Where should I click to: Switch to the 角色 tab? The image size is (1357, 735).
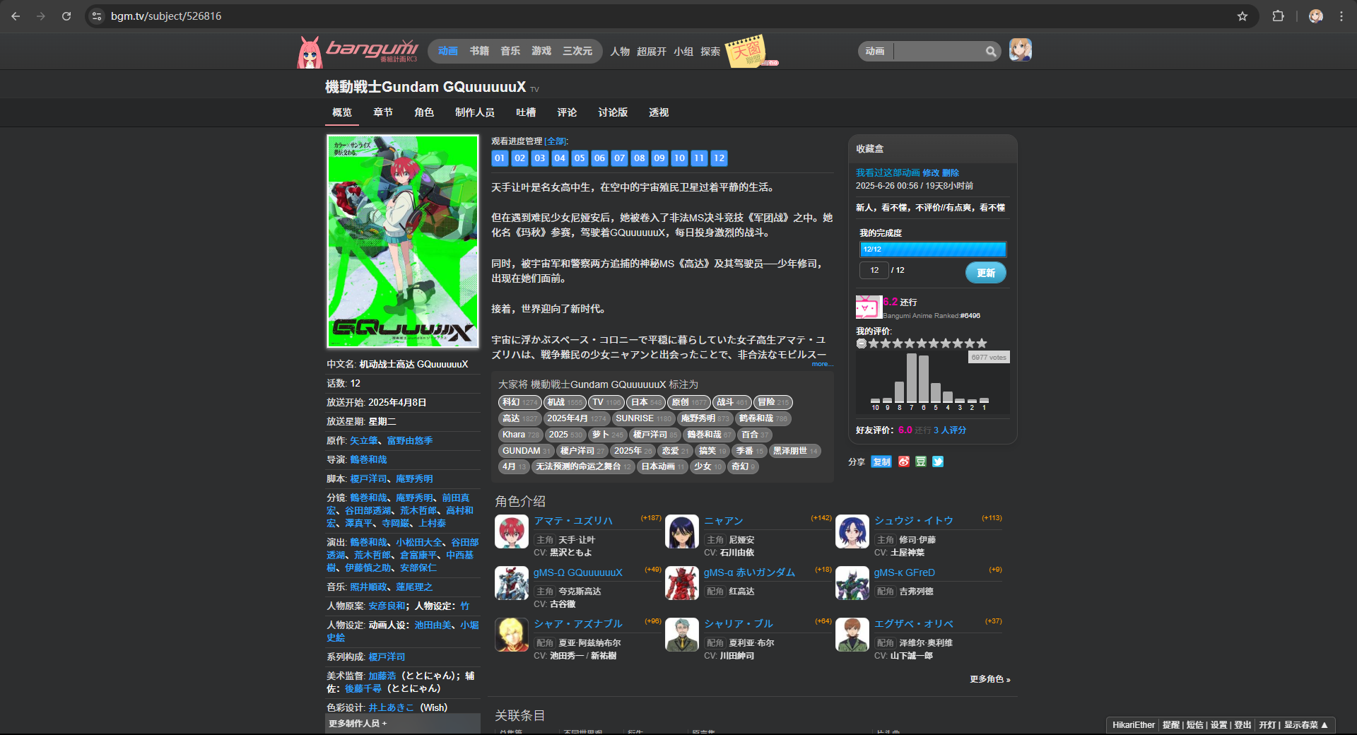coord(424,112)
